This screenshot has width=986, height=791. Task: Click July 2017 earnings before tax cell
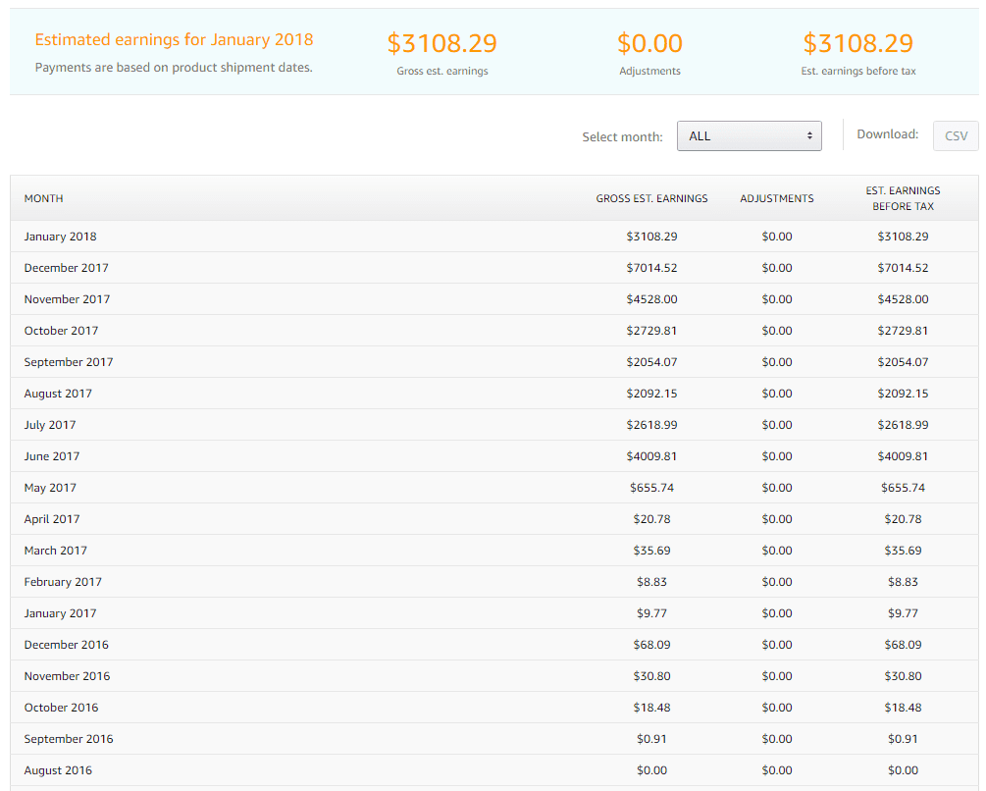[903, 425]
